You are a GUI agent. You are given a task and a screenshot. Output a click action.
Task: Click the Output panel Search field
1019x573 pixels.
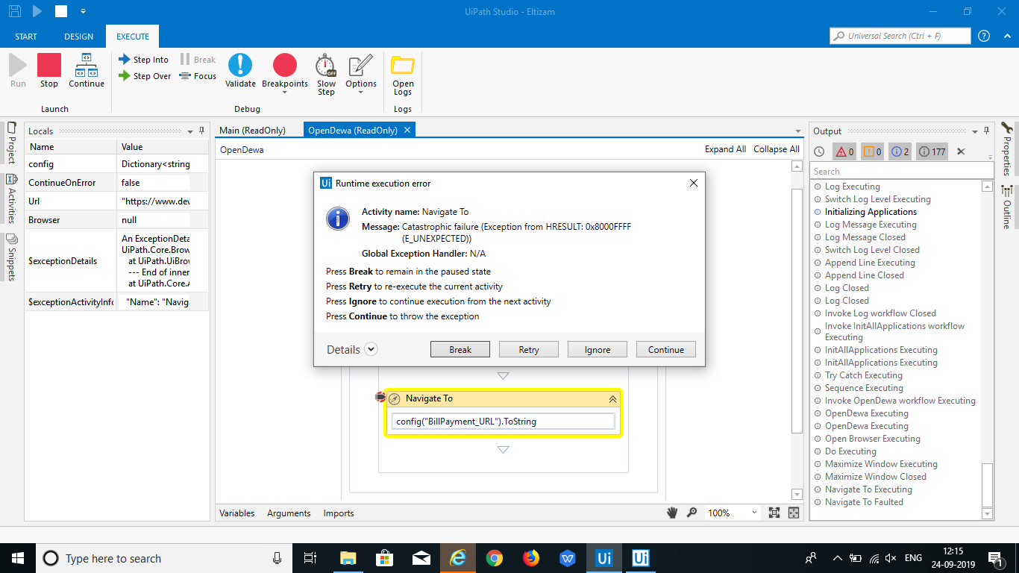pyautogui.click(x=903, y=172)
